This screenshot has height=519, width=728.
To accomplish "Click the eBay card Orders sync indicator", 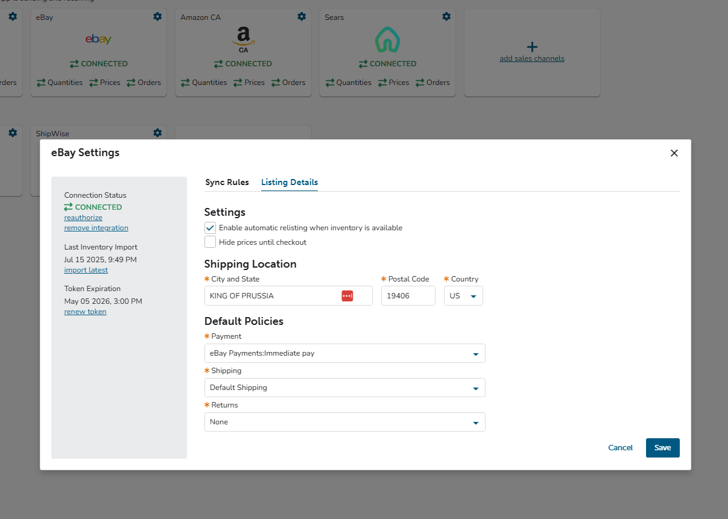I will [144, 83].
